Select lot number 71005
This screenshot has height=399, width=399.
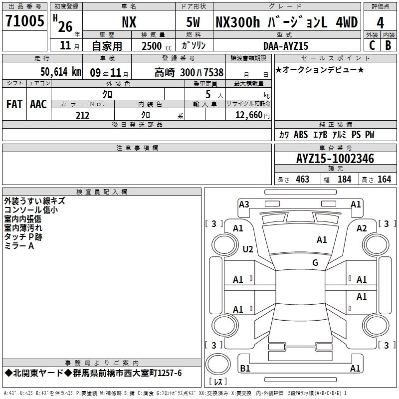[x=24, y=21]
